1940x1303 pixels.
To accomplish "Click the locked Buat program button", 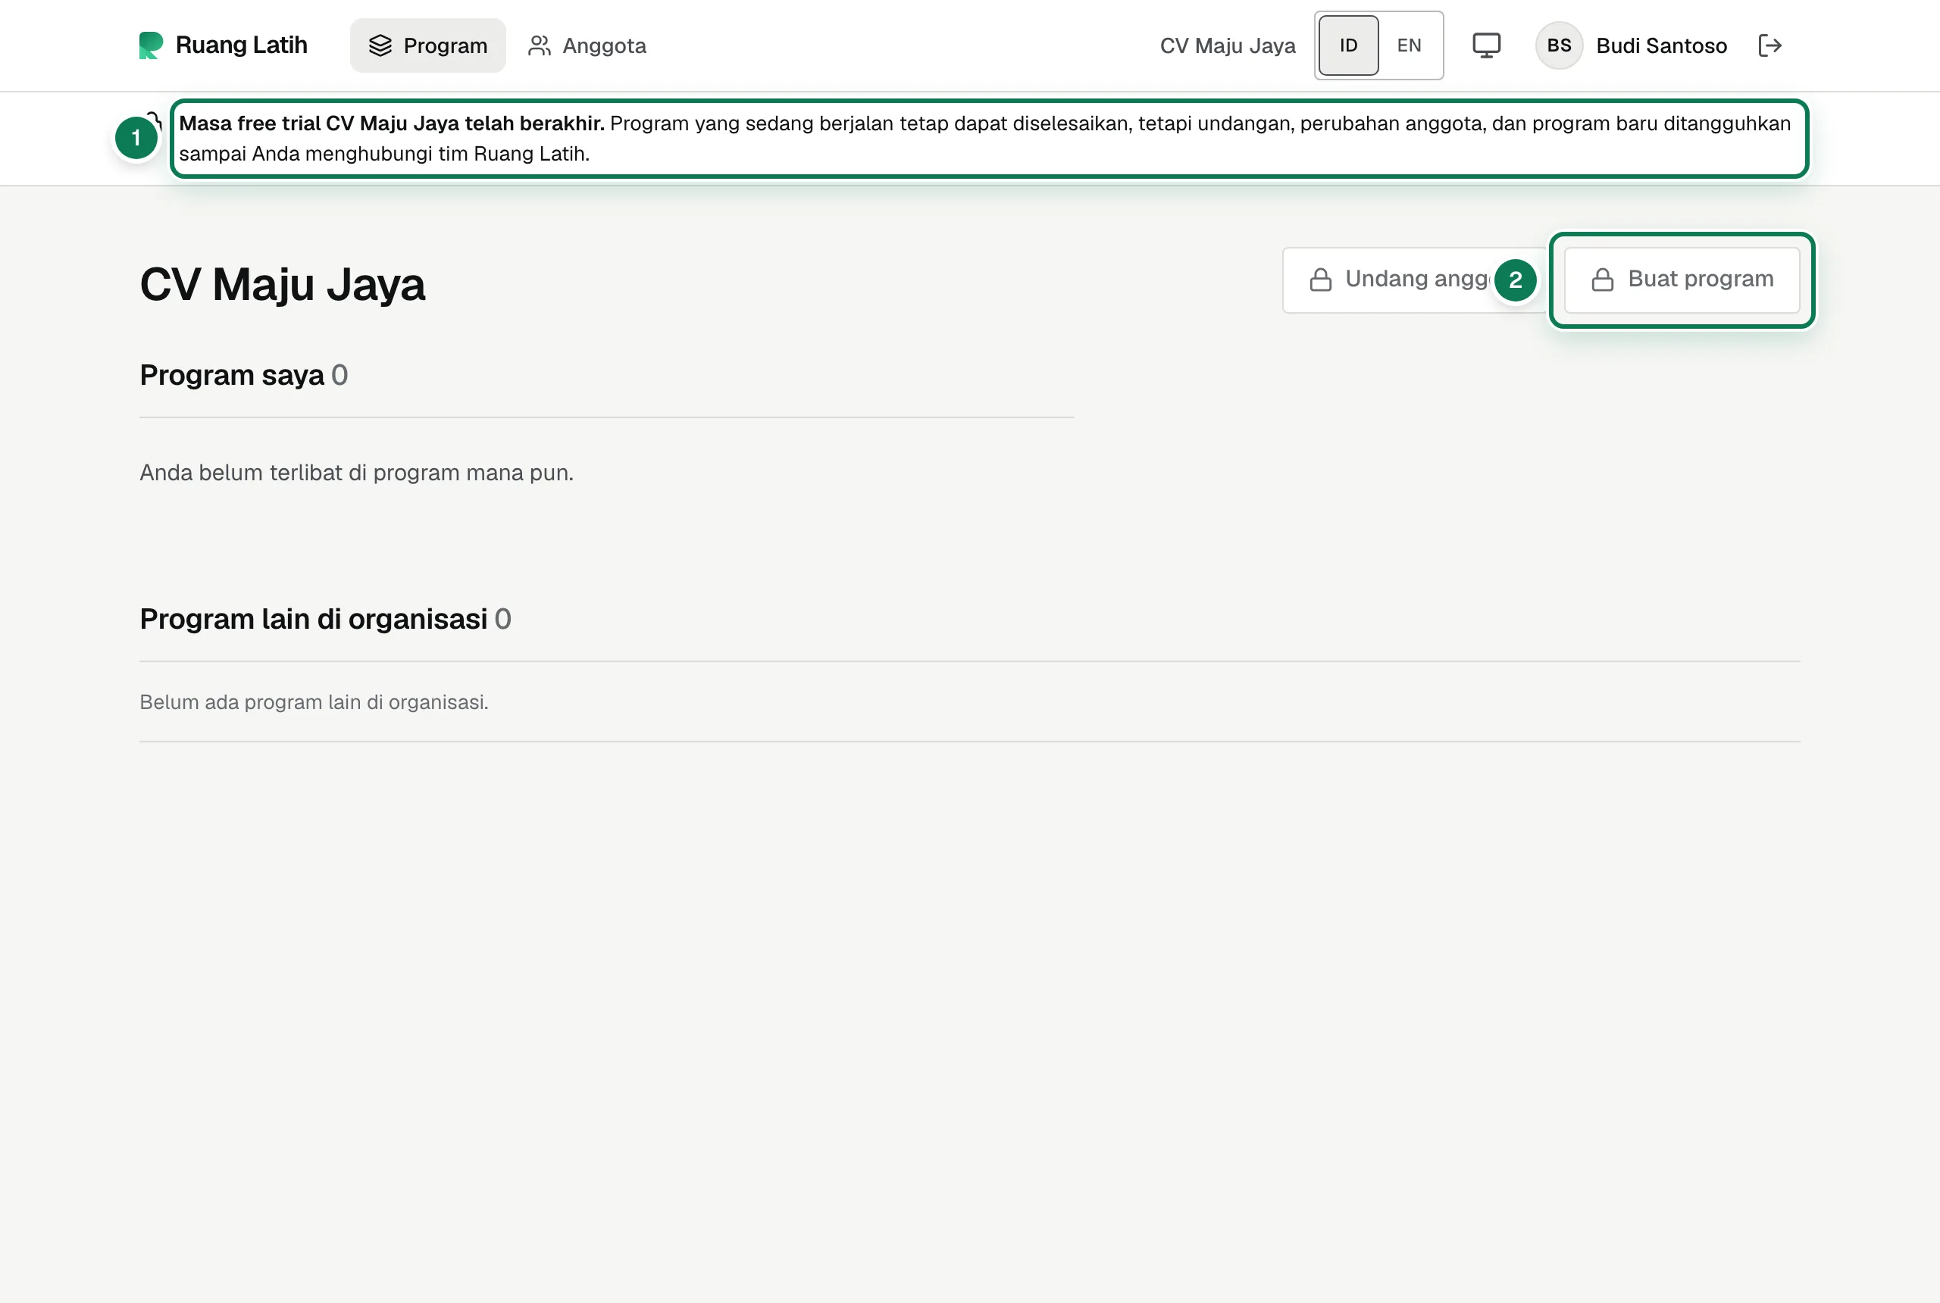I will [x=1681, y=280].
